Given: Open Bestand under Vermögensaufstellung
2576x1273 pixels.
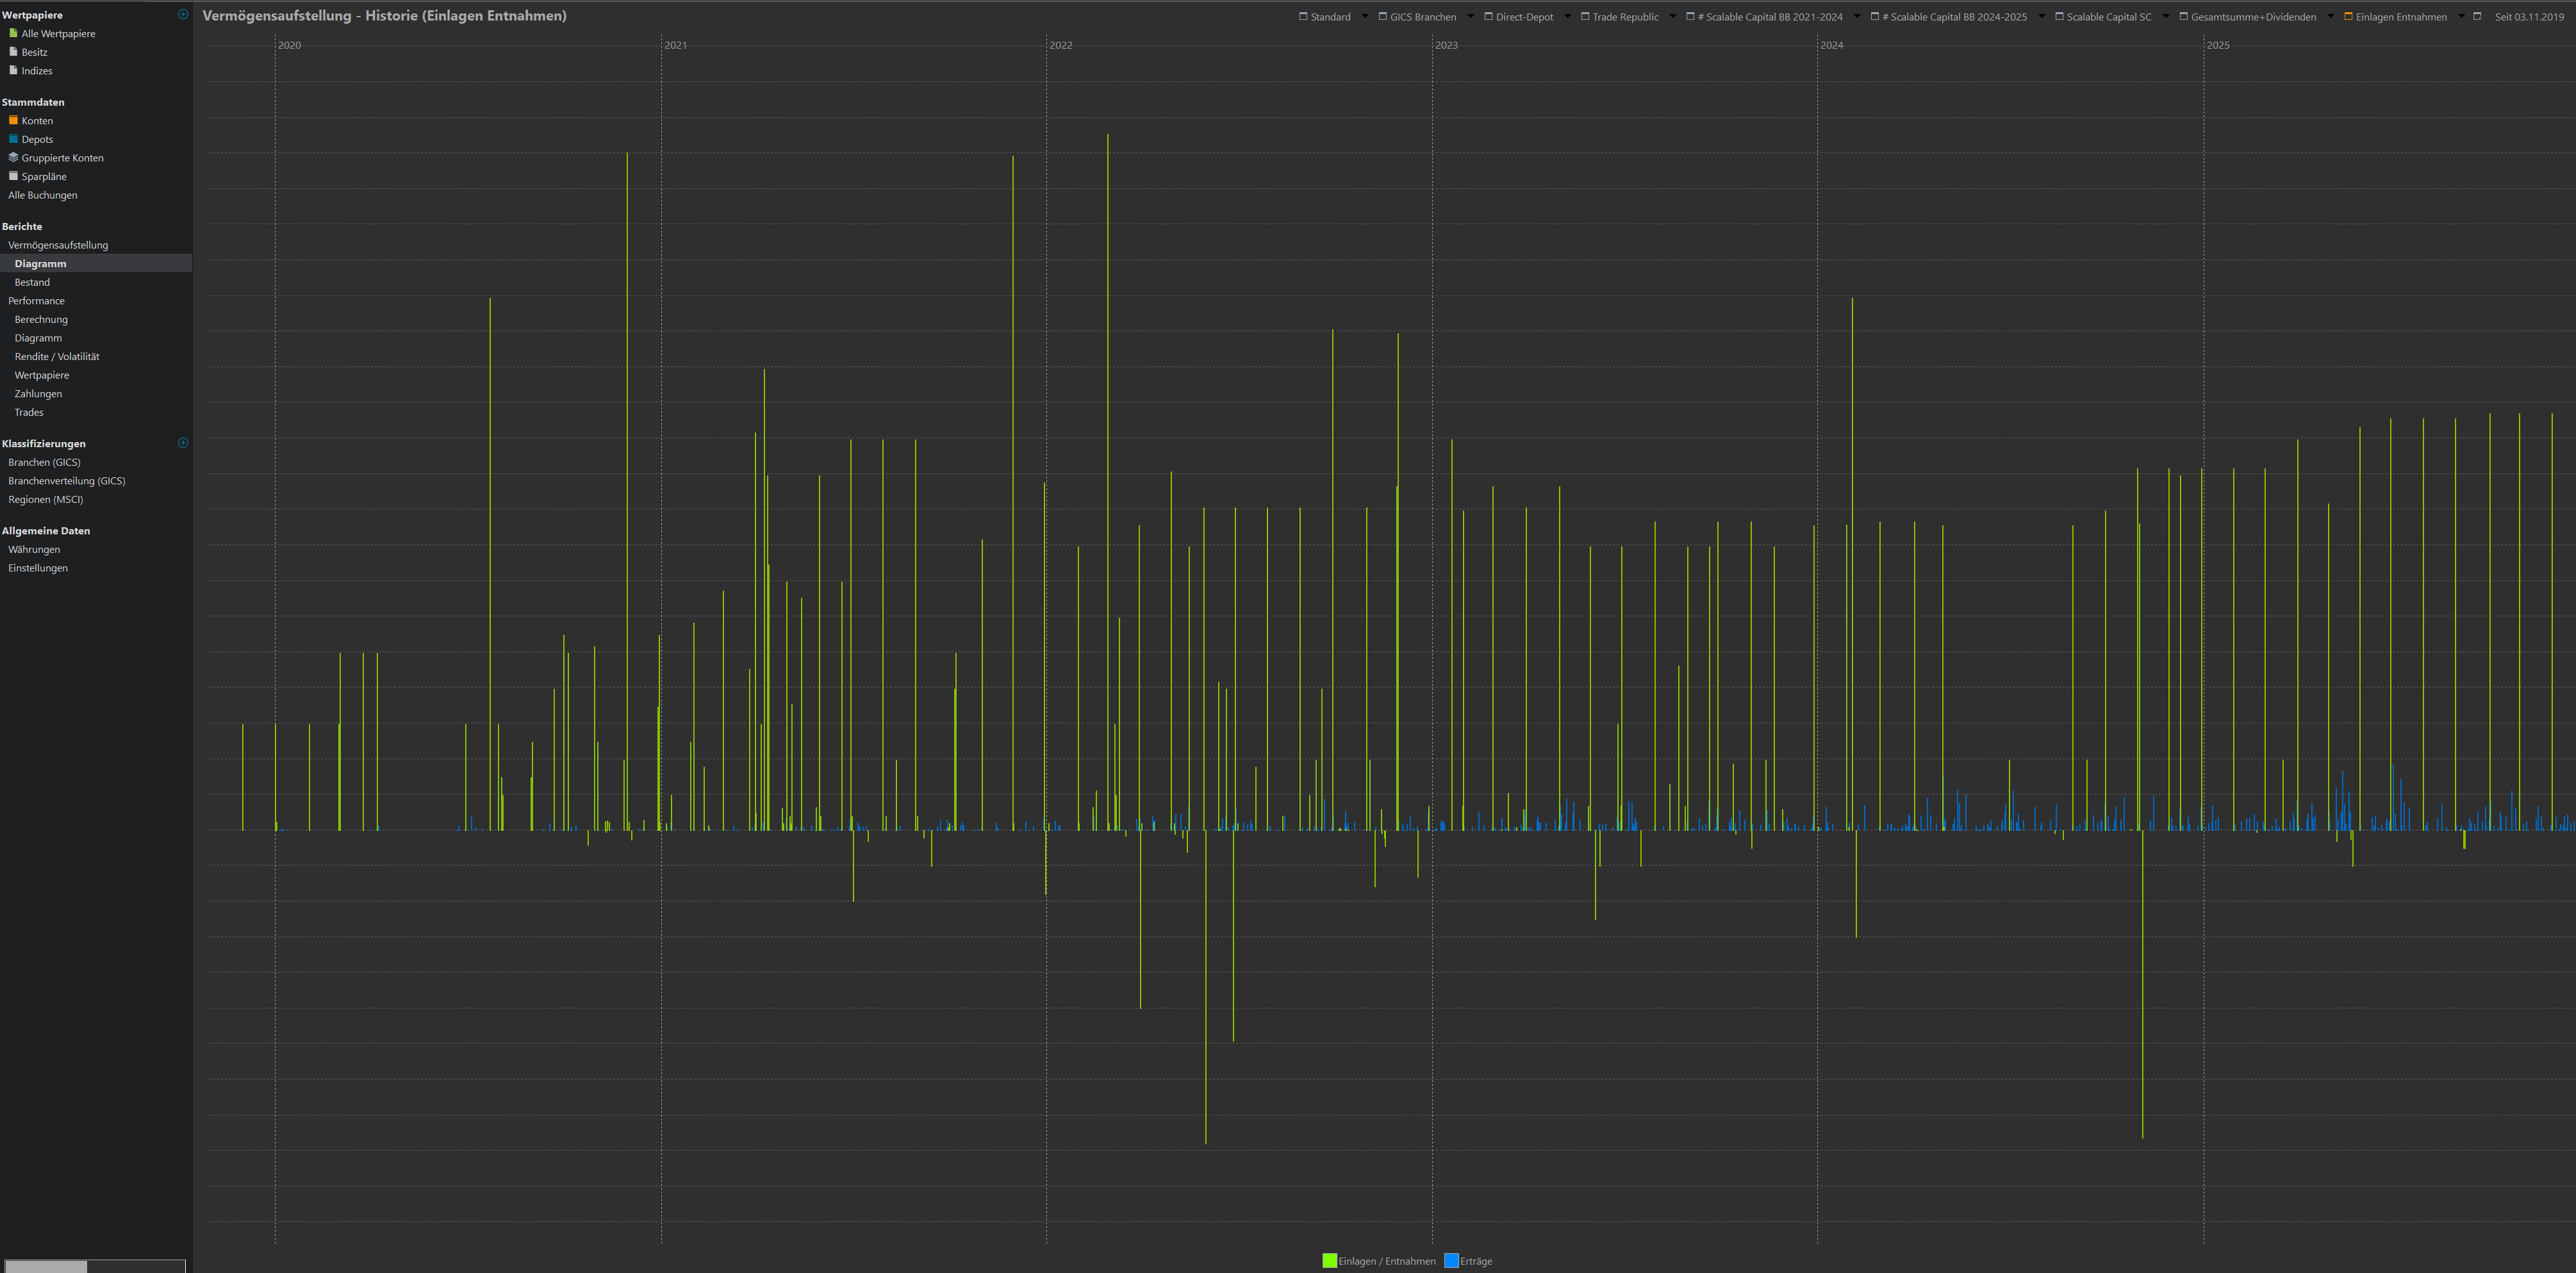Looking at the screenshot, I should pyautogui.click(x=32, y=282).
